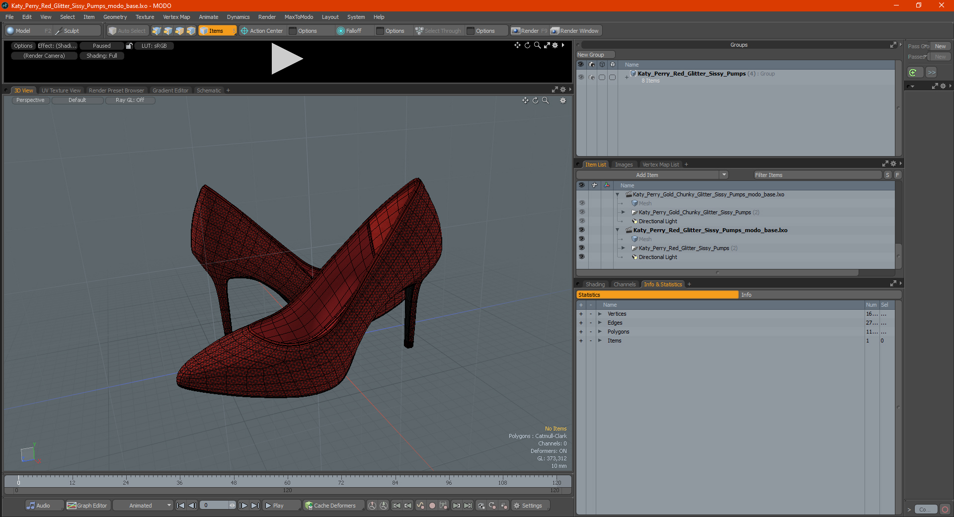
Task: Open Graph Editor
Action: click(x=87, y=506)
